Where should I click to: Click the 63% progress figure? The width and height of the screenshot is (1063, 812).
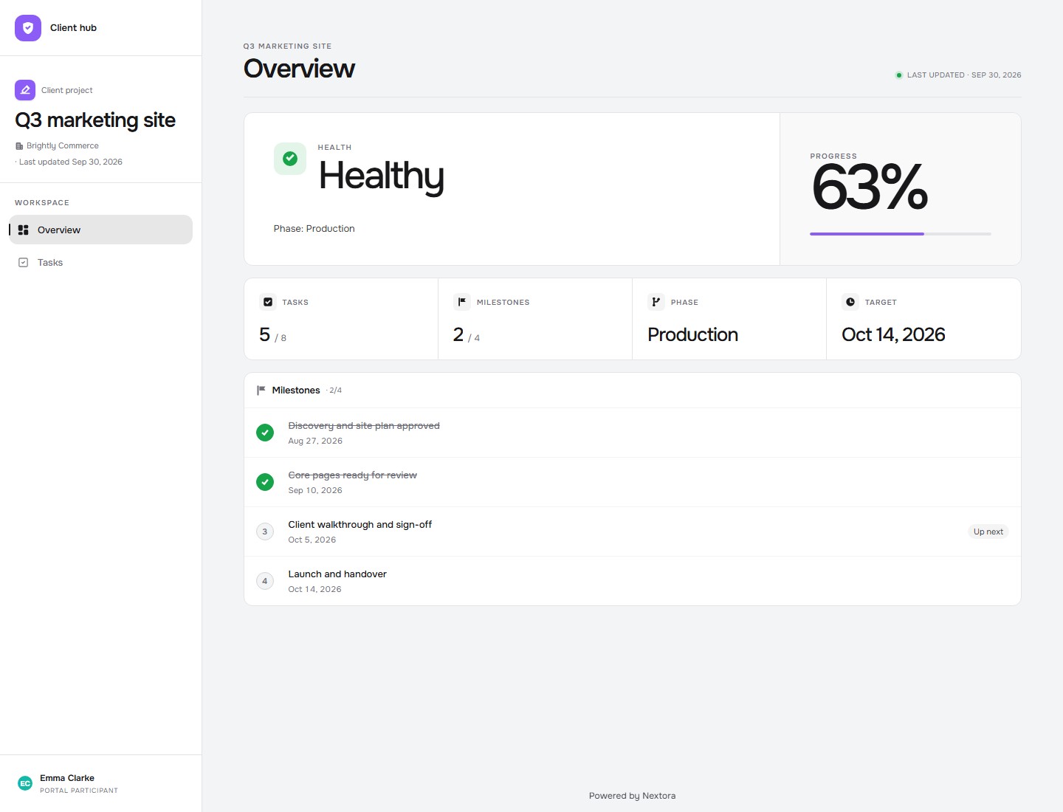click(870, 187)
